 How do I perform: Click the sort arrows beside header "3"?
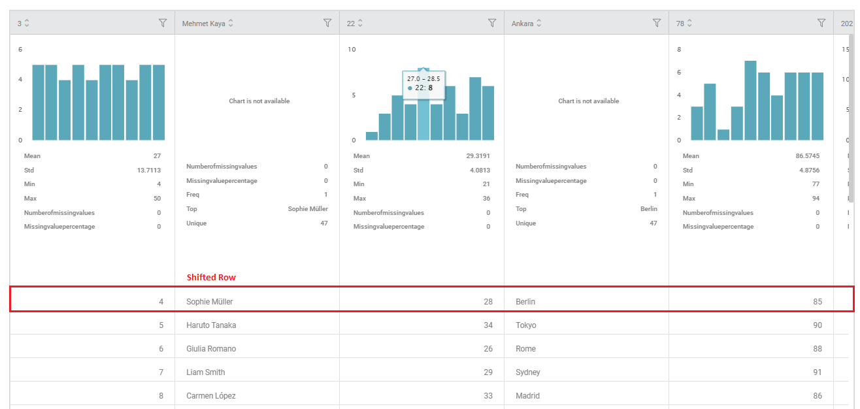point(27,24)
